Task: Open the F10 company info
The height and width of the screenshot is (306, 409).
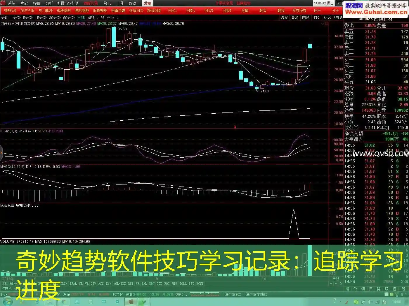Action: 316,18
